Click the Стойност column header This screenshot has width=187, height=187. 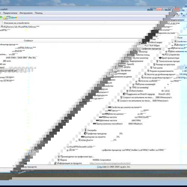[28, 41]
